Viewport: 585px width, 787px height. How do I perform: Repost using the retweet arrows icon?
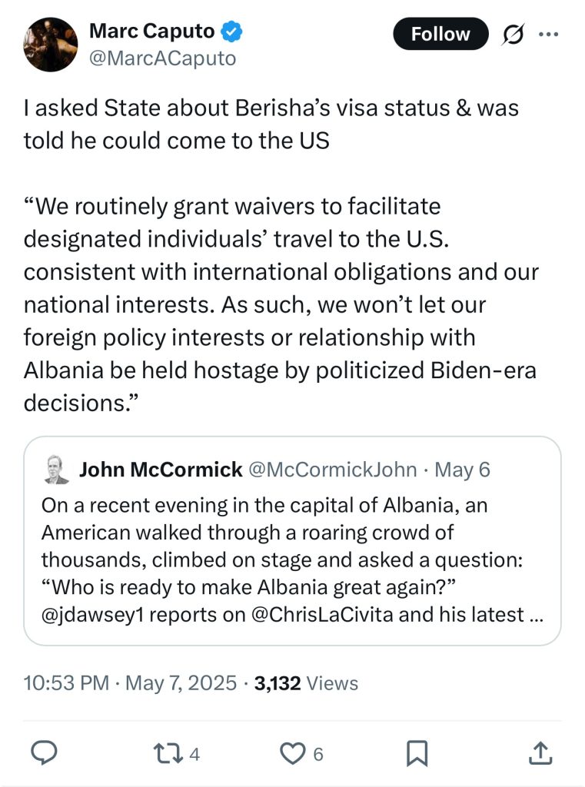pos(168,753)
